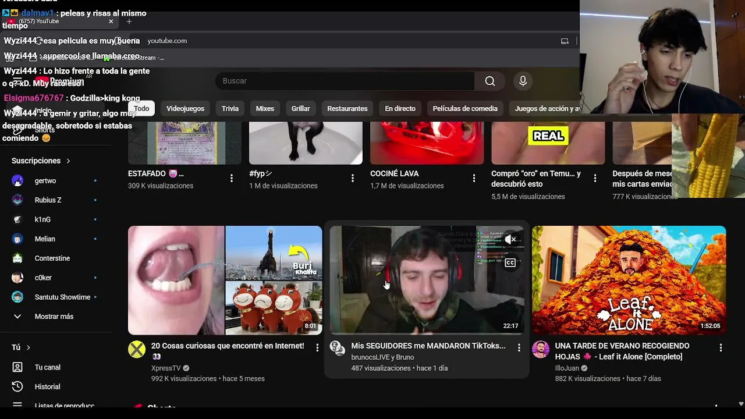
Task: Open the brunocsLIVE video preview thumbnail
Action: pos(427,280)
